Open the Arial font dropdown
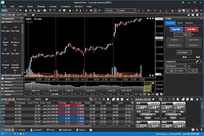The height and width of the screenshot is (136, 204). [135, 10]
